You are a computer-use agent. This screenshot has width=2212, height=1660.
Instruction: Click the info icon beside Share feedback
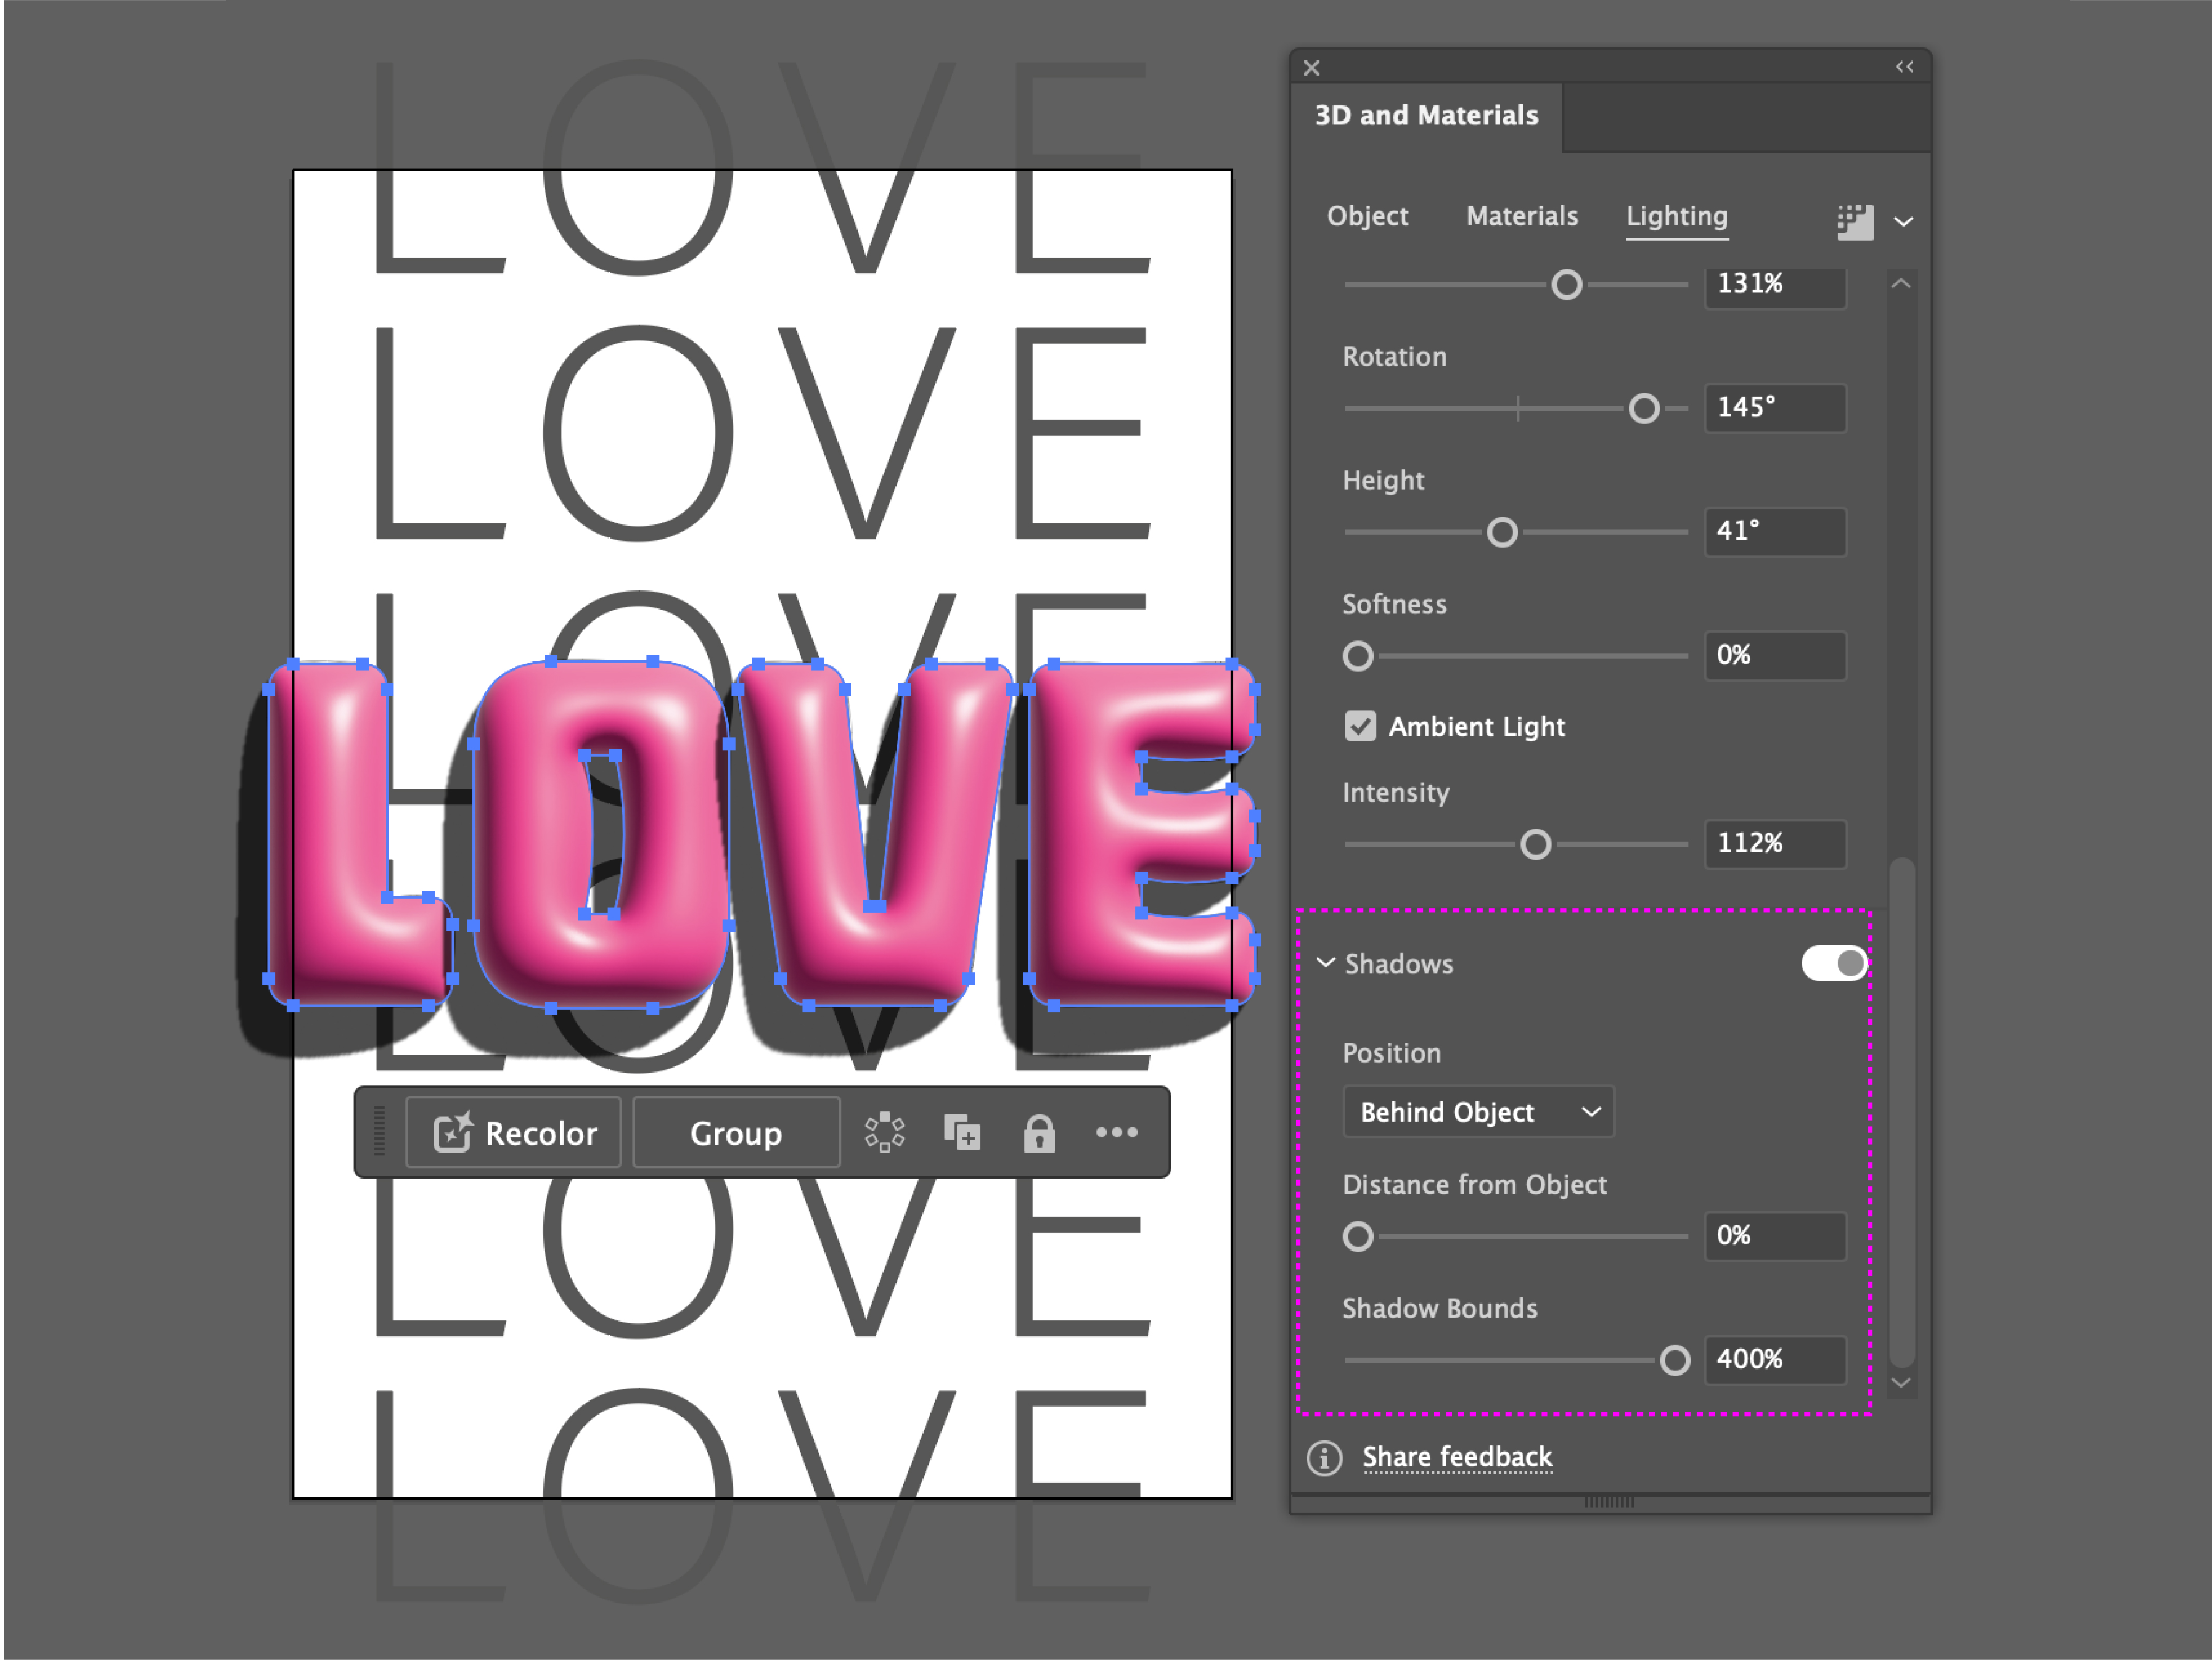(x=1324, y=1458)
